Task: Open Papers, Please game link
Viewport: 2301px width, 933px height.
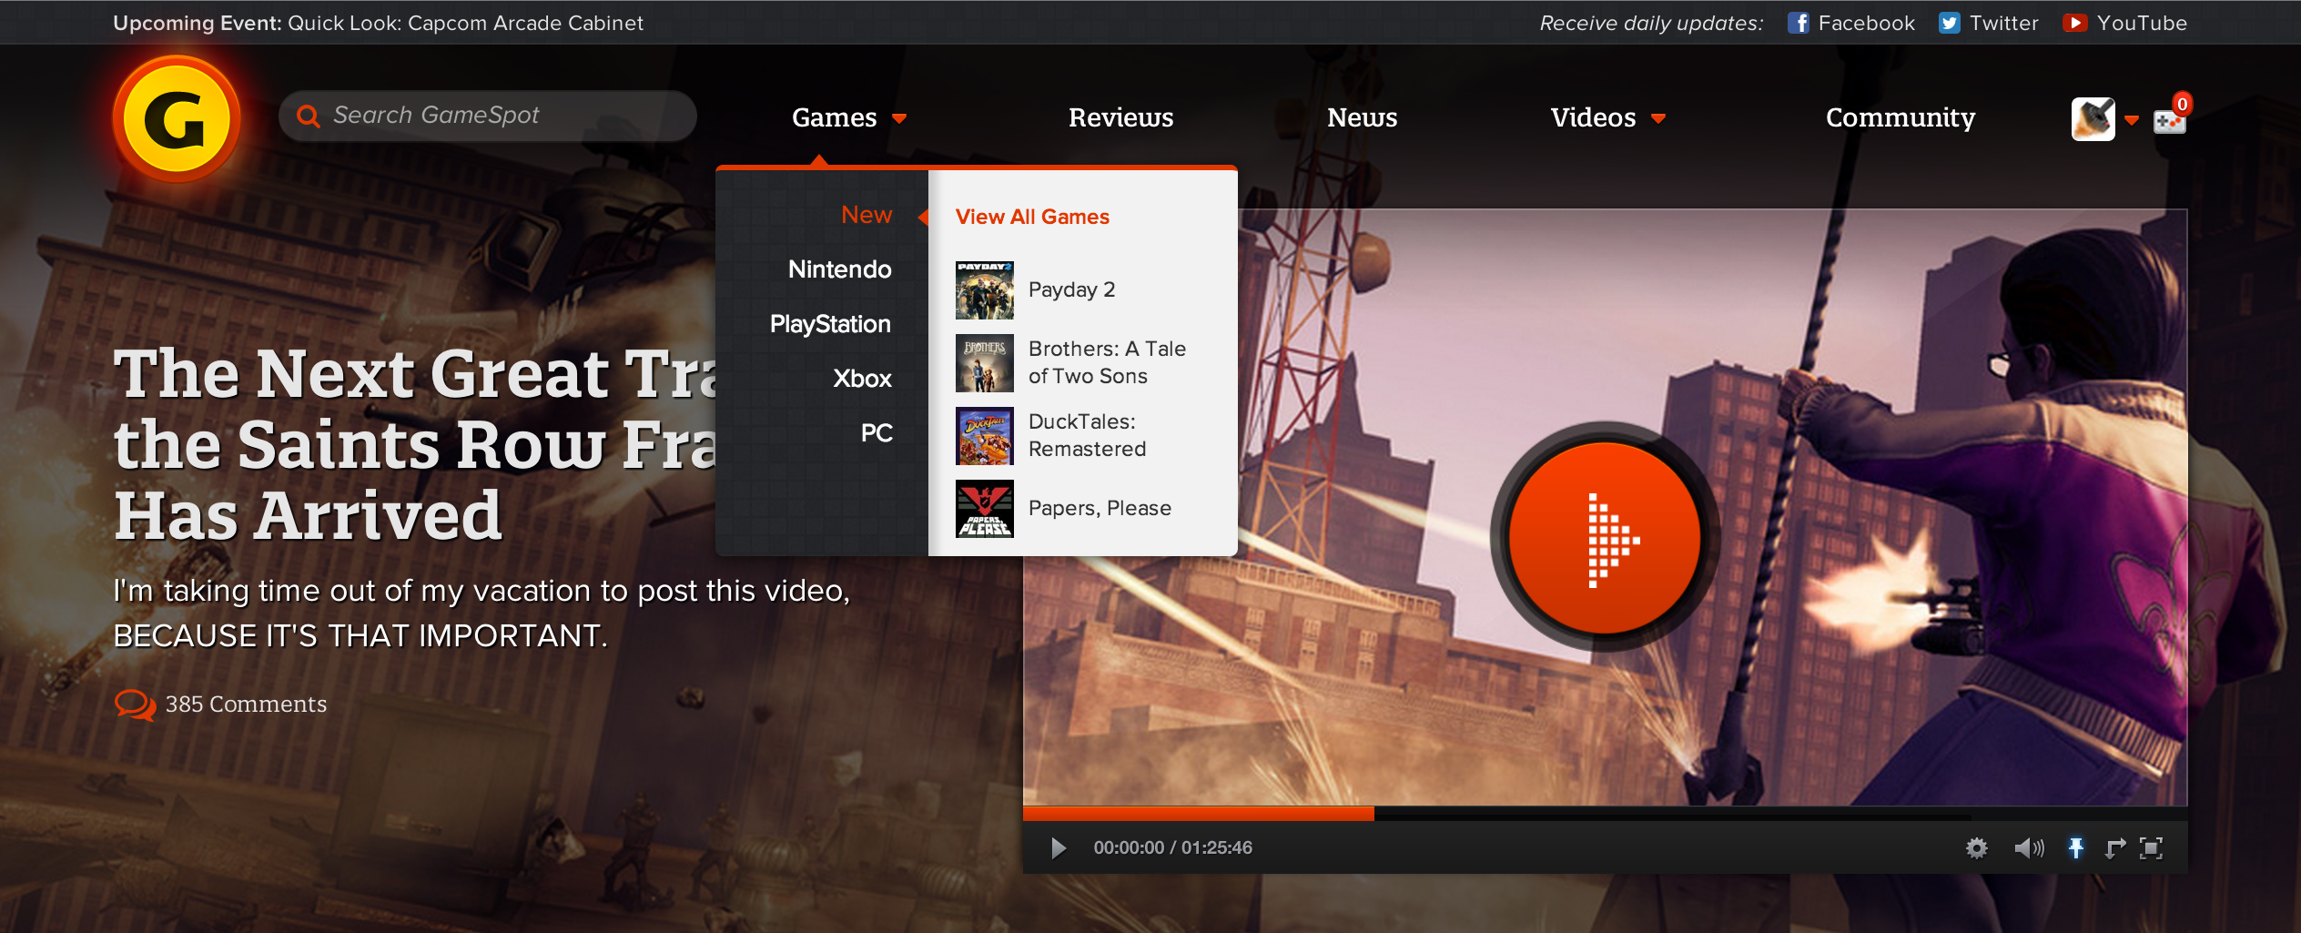Action: [x=1100, y=508]
